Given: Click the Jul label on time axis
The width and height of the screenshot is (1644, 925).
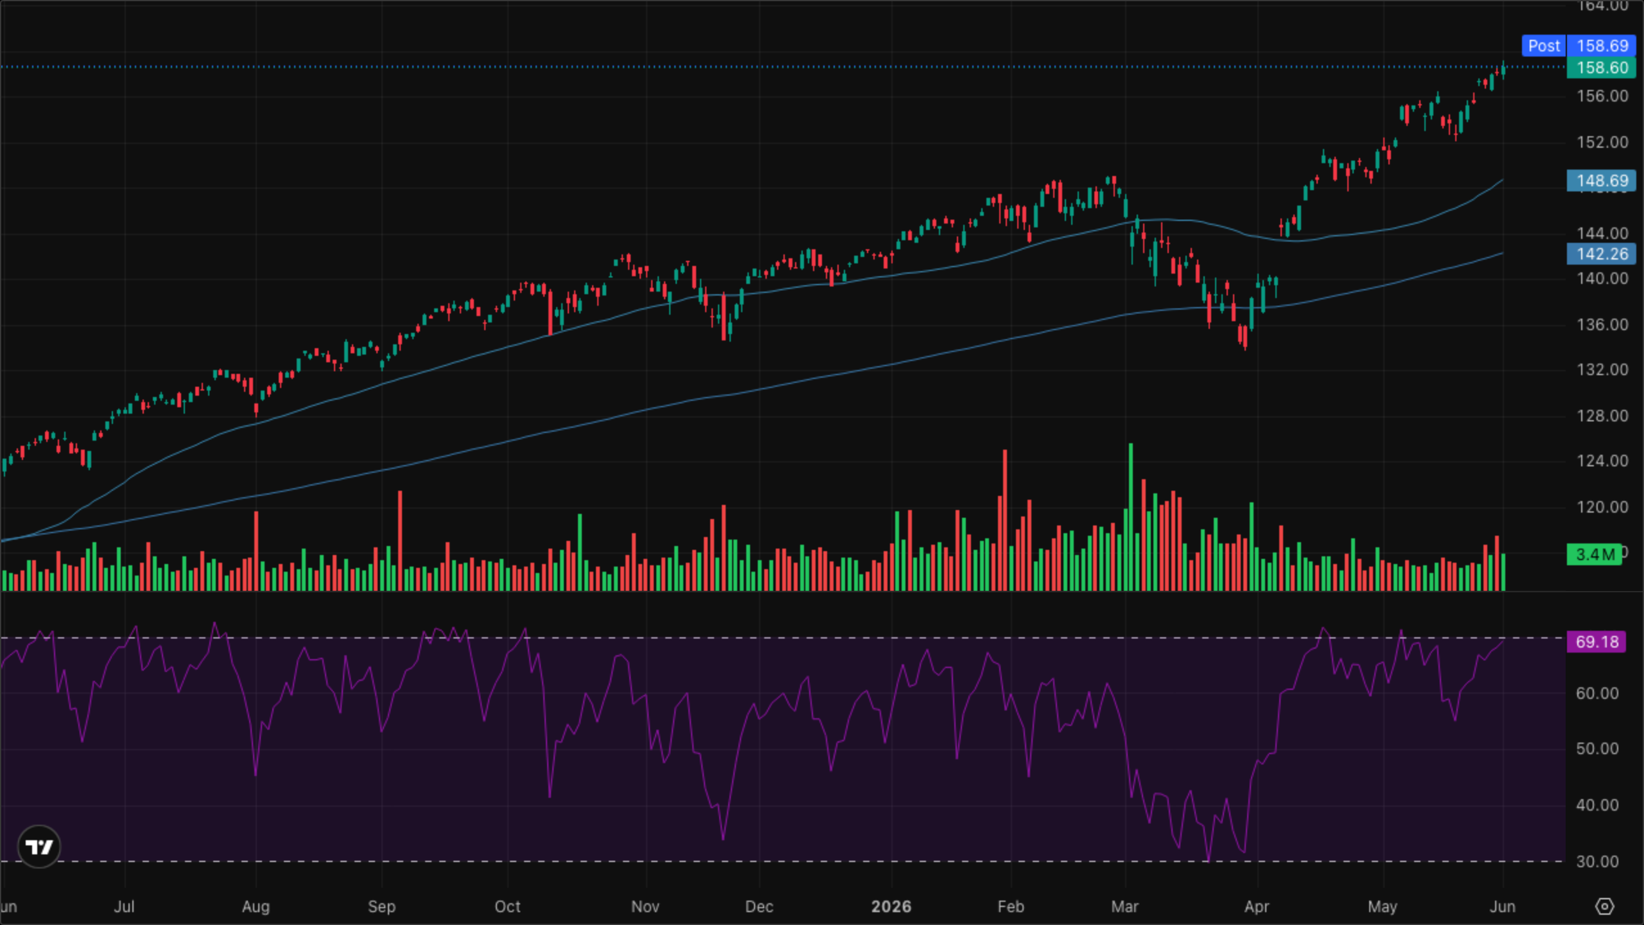Looking at the screenshot, I should [x=124, y=906].
